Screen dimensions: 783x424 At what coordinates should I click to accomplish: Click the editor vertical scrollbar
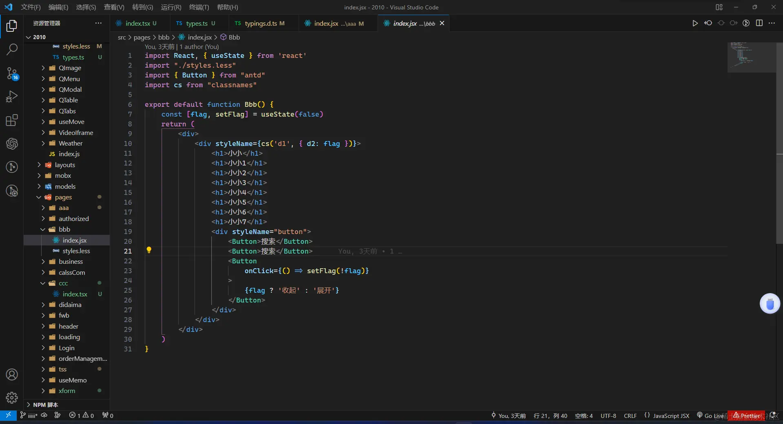coord(779,143)
